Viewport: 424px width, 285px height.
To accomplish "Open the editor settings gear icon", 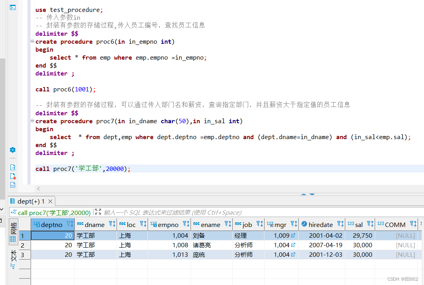I will pos(13,150).
